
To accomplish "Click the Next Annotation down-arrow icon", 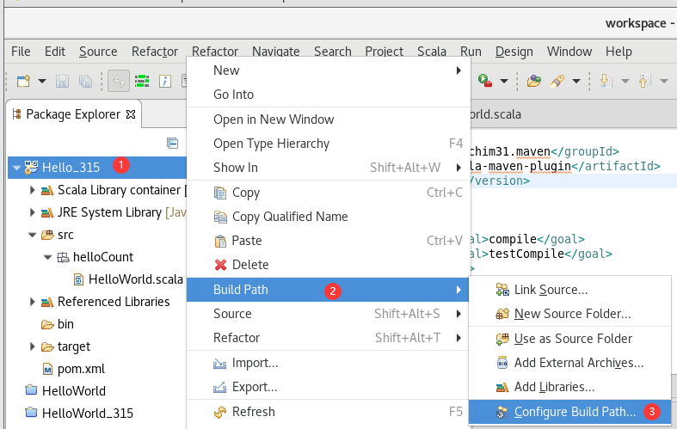I will pyautogui.click(x=606, y=81).
